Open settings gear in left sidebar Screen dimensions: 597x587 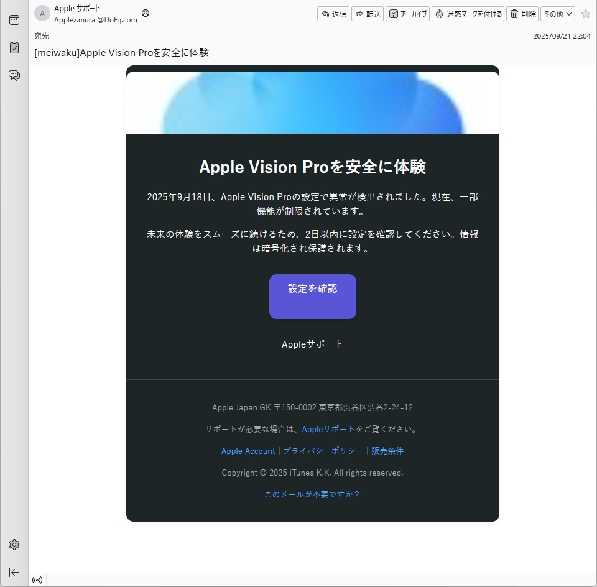click(14, 545)
